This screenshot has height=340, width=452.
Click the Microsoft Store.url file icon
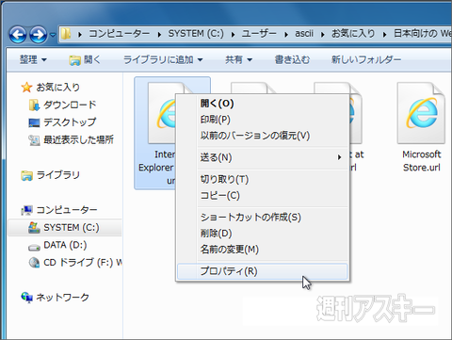[x=421, y=113]
